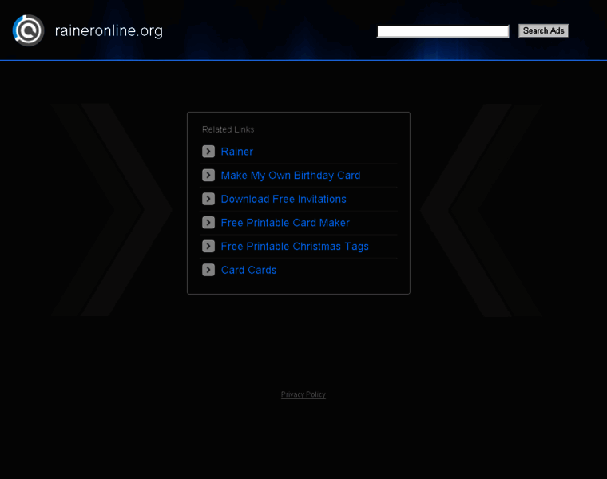Click the raineronline.org site title

pyautogui.click(x=109, y=30)
